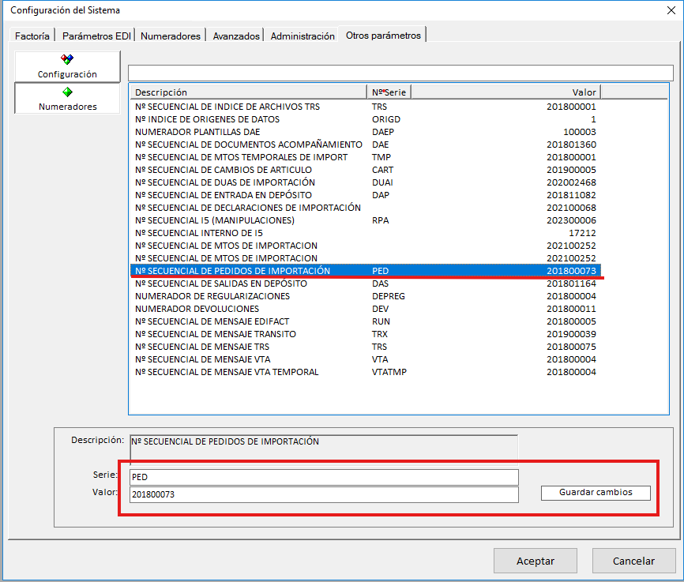The height and width of the screenshot is (582, 684).
Task: Switch to the Avanzados tab
Action: (235, 36)
